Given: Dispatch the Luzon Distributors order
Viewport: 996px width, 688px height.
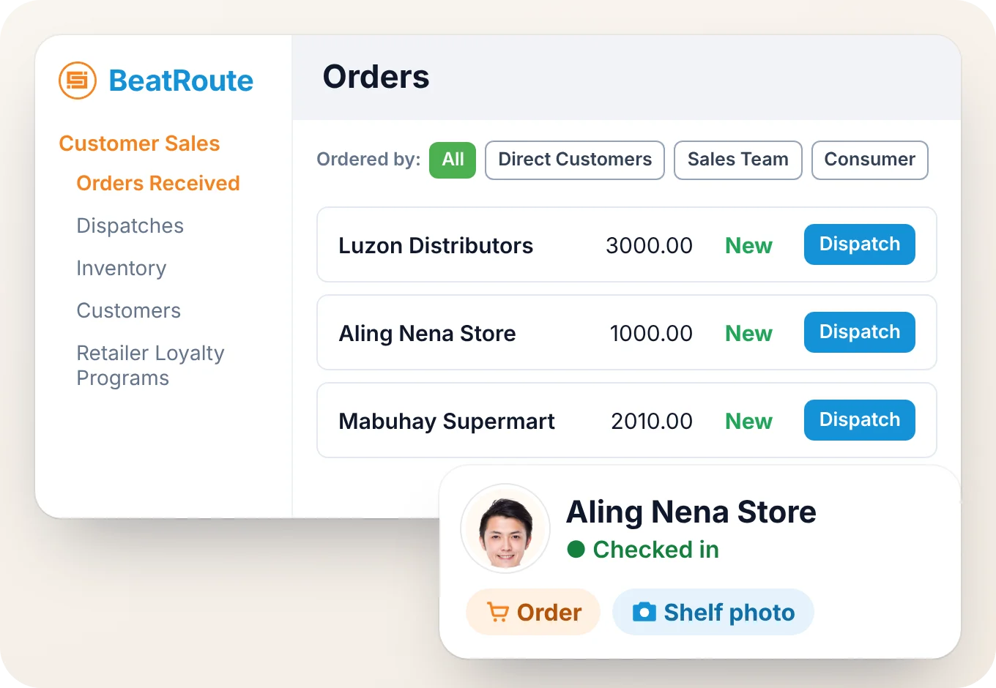Looking at the screenshot, I should click(860, 244).
